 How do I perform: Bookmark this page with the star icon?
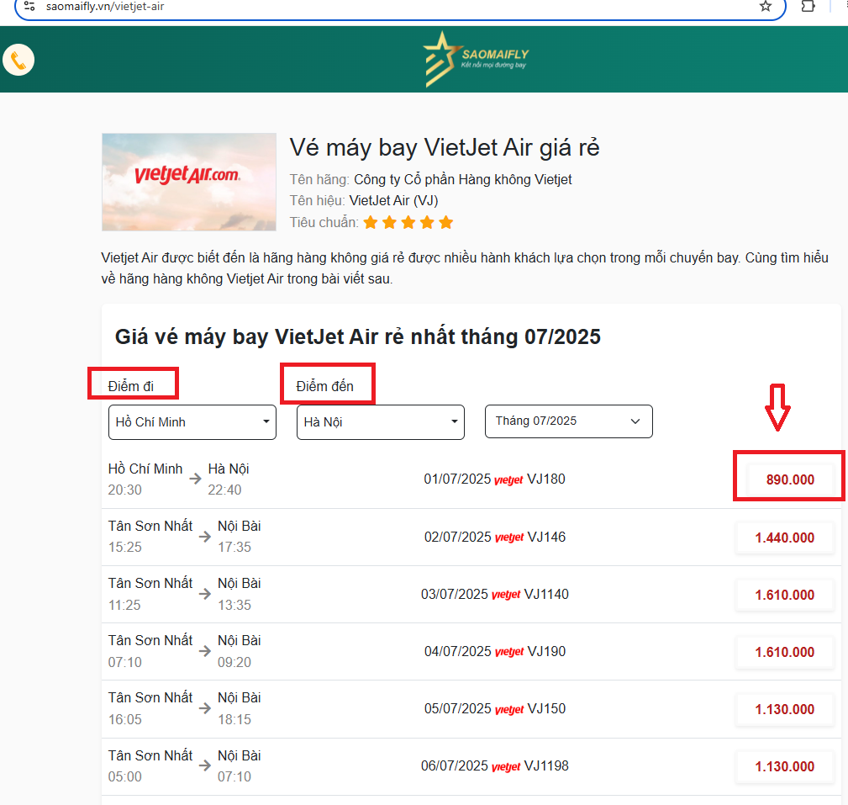click(766, 7)
